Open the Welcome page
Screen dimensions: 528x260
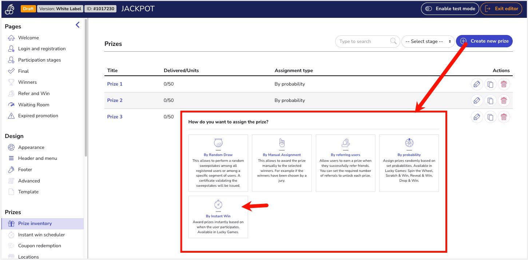[x=28, y=38]
